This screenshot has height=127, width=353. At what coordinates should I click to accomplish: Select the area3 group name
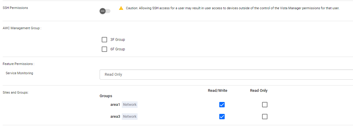pyautogui.click(x=115, y=117)
